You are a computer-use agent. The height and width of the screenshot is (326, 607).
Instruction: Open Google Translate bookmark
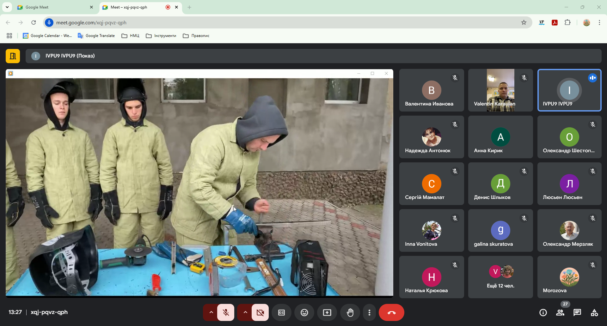coord(96,36)
